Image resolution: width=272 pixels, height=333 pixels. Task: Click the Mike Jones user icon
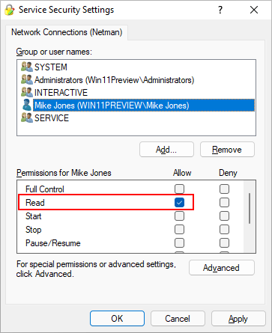[x=27, y=105]
